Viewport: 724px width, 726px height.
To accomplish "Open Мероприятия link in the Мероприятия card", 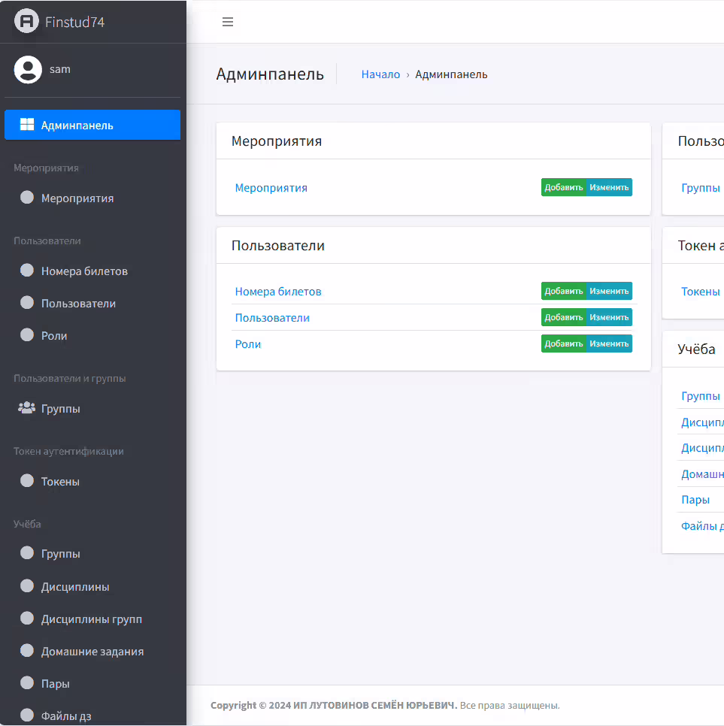I will click(x=271, y=188).
